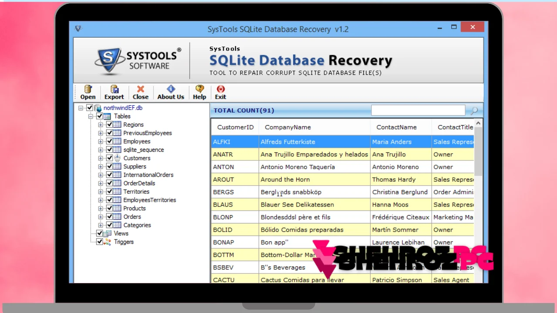Click the red X Close toolbar icon
Image resolution: width=557 pixels, height=313 pixels.
[141, 89]
